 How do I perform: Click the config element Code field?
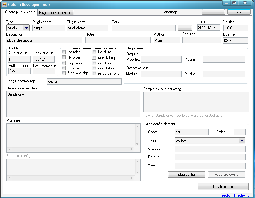click(191, 132)
